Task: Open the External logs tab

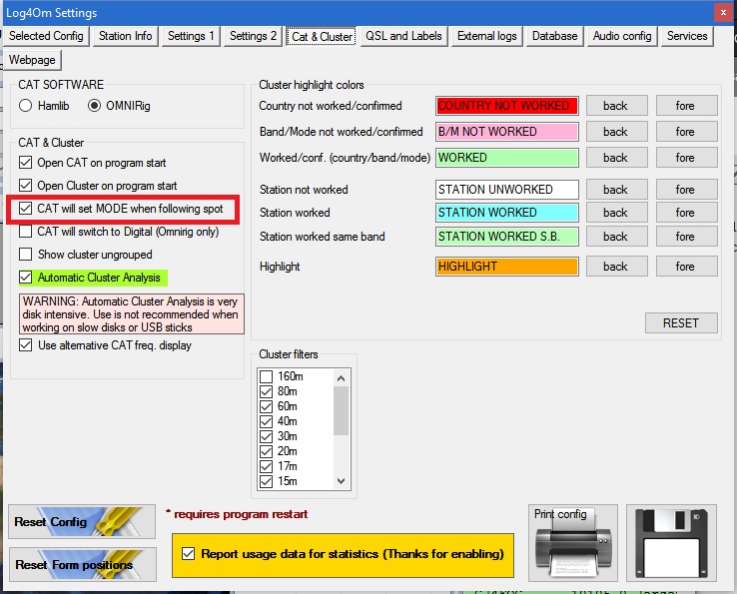Action: point(487,36)
